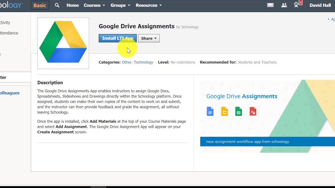Image resolution: width=335 pixels, height=188 pixels.
Task: Open notifications icon with red badge
Action: [298, 4]
